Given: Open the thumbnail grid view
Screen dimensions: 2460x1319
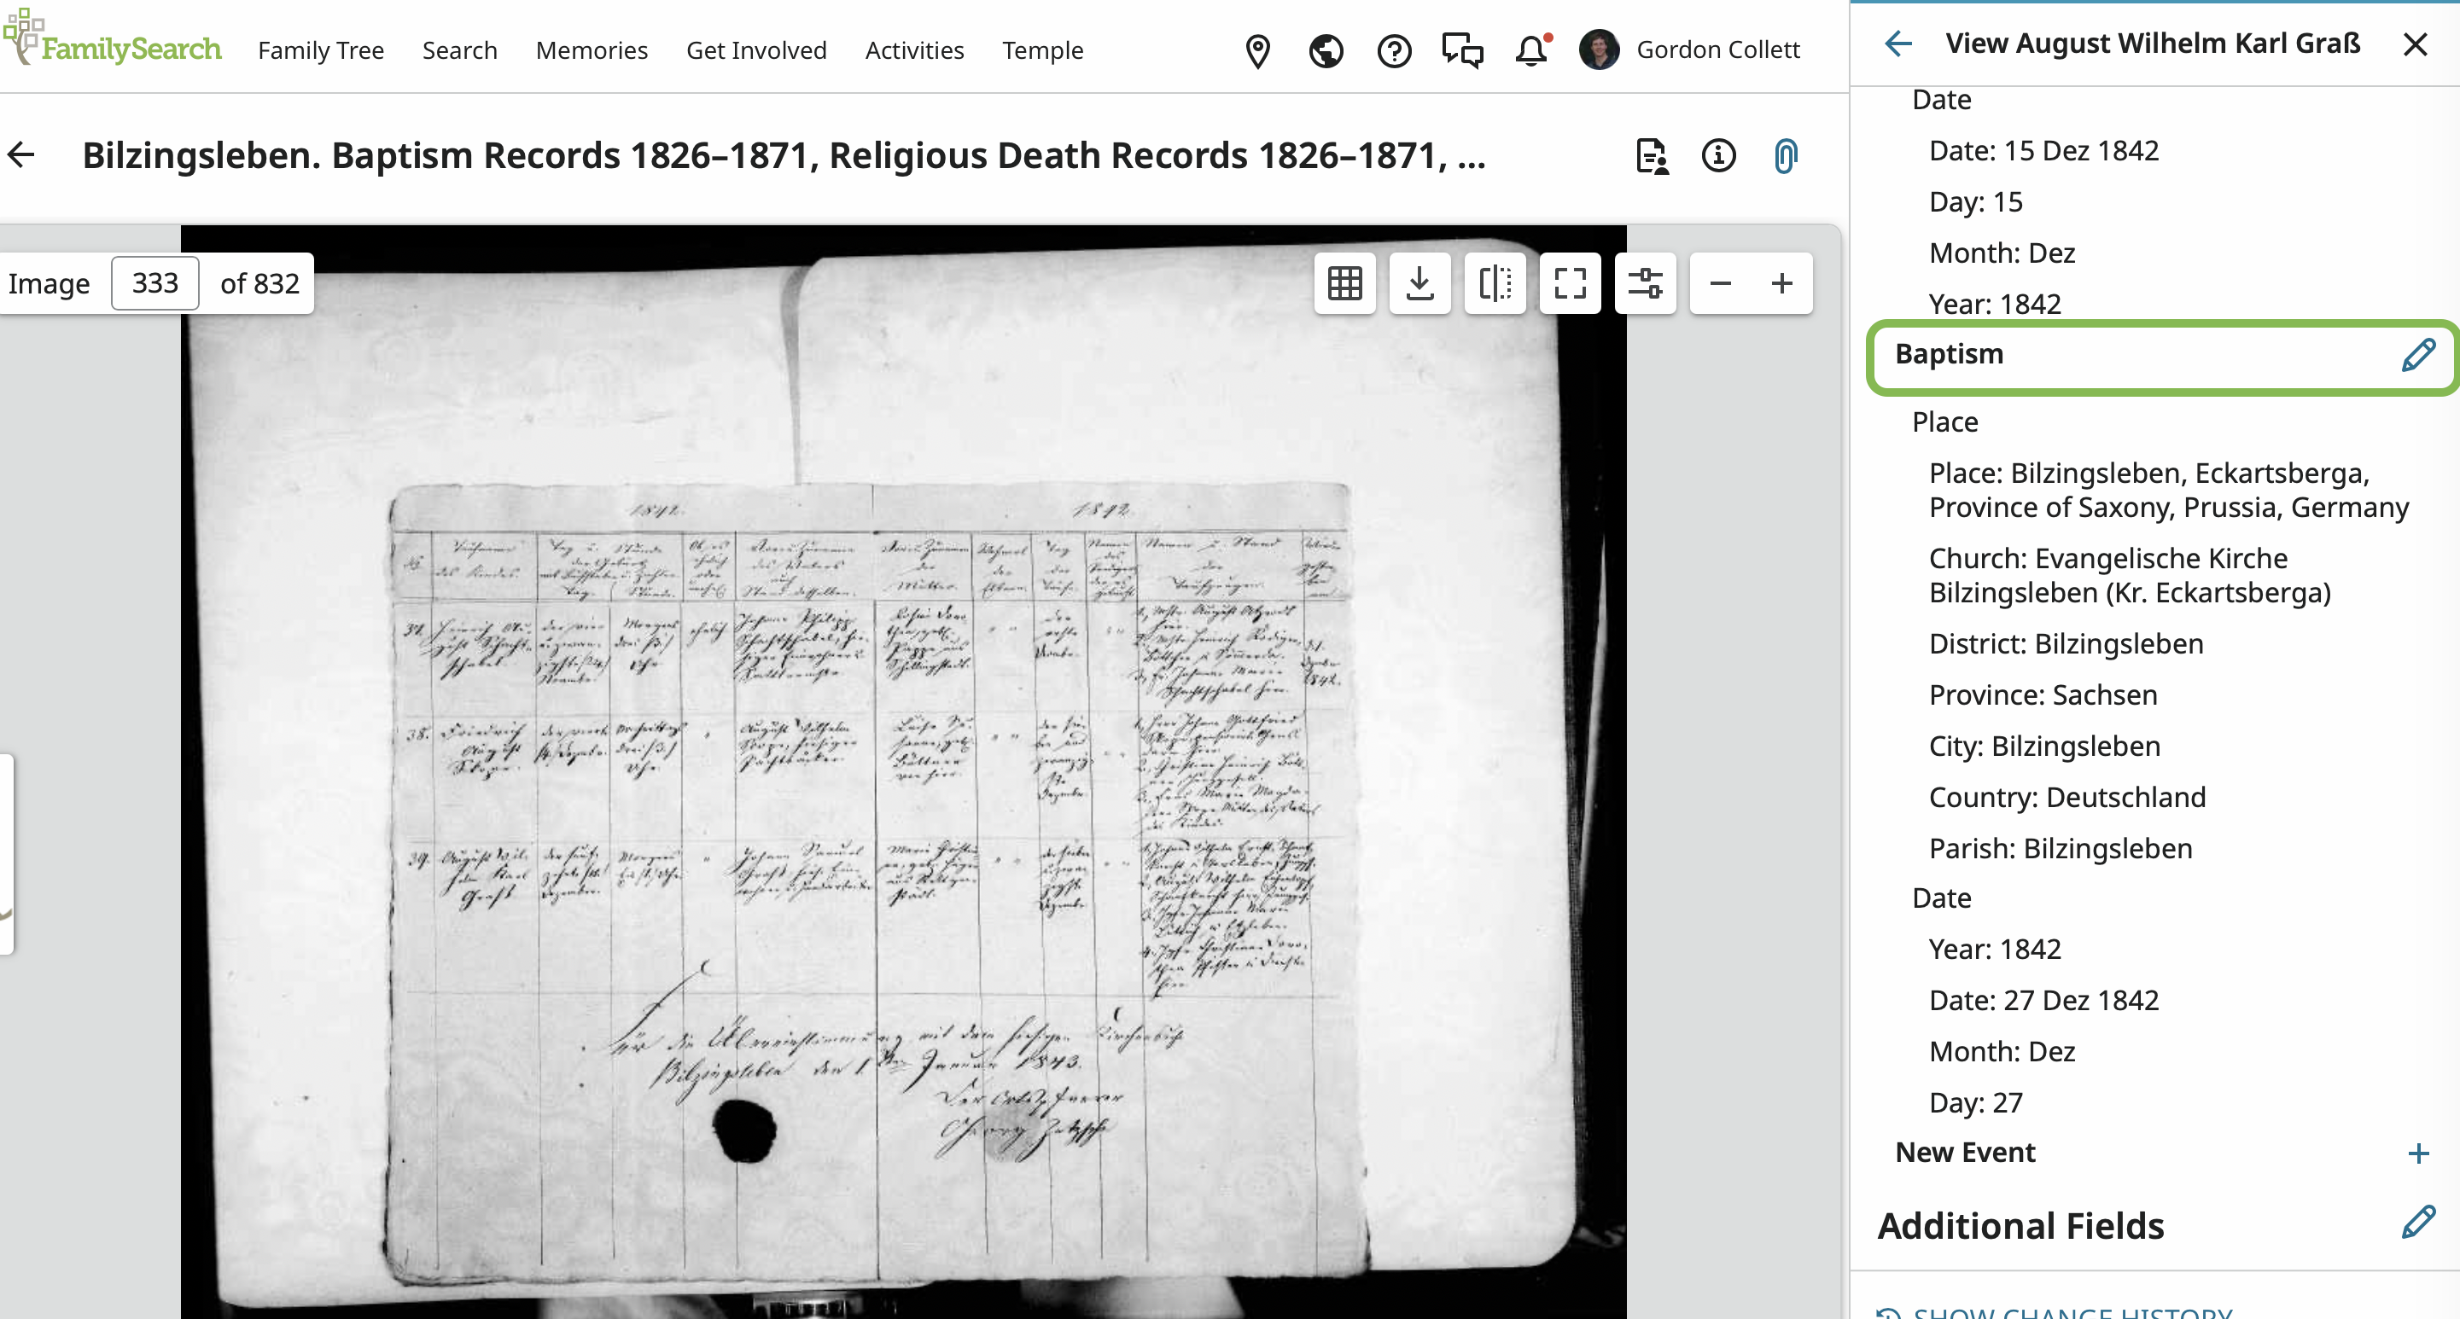Looking at the screenshot, I should [x=1344, y=283].
